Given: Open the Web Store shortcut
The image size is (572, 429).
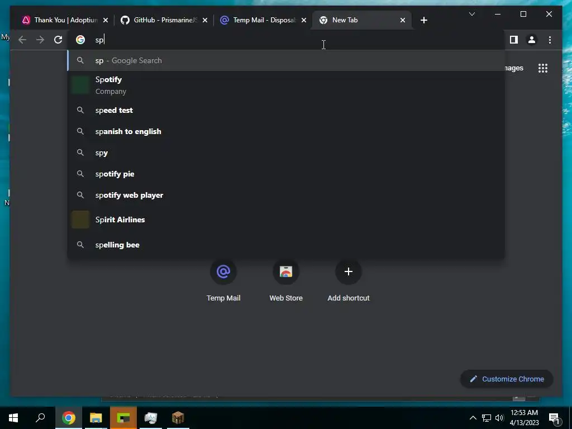Looking at the screenshot, I should [x=286, y=280].
